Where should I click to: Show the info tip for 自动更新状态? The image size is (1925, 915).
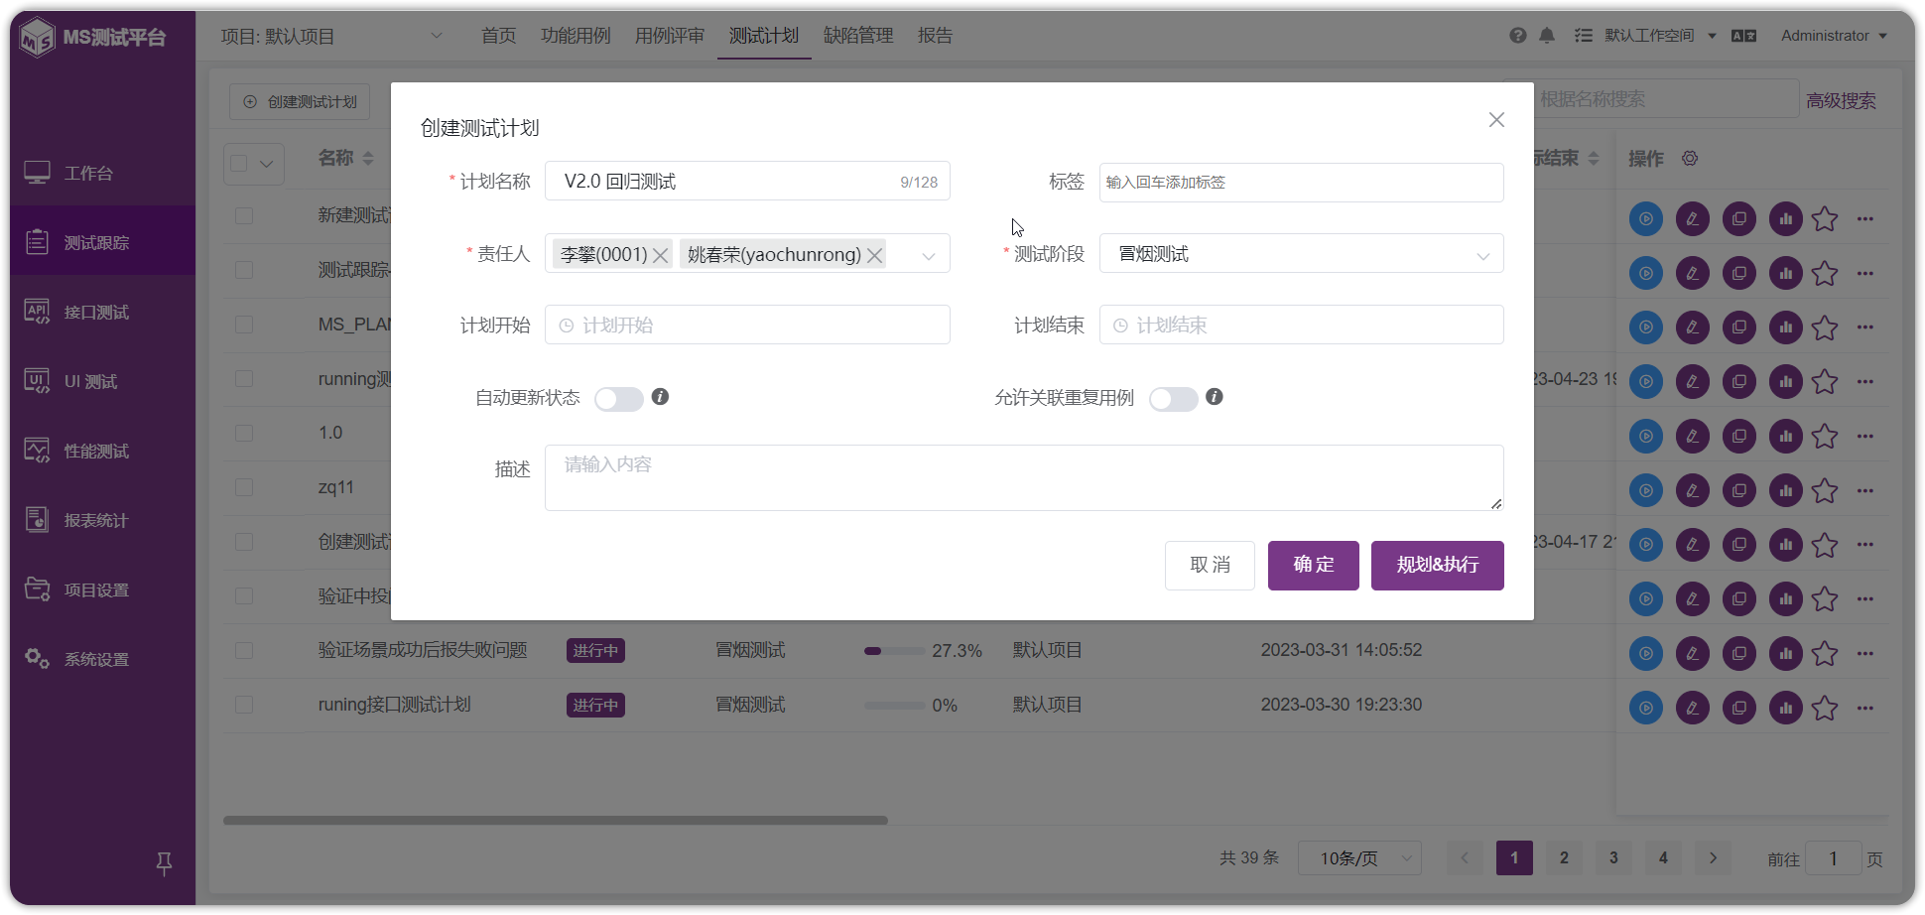click(x=660, y=397)
